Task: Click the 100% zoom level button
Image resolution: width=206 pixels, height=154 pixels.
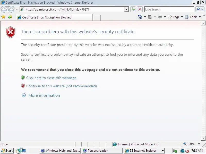Action: [x=189, y=144]
